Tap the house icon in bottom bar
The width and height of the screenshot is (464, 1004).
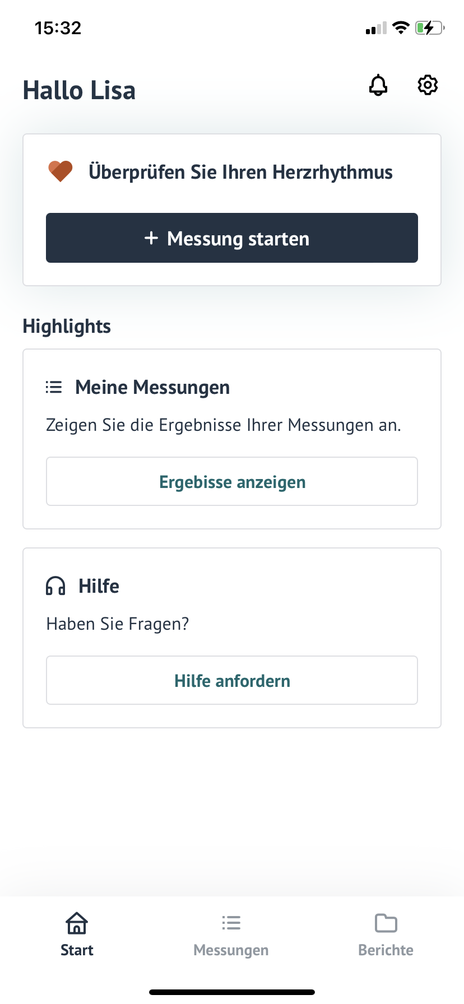click(77, 923)
